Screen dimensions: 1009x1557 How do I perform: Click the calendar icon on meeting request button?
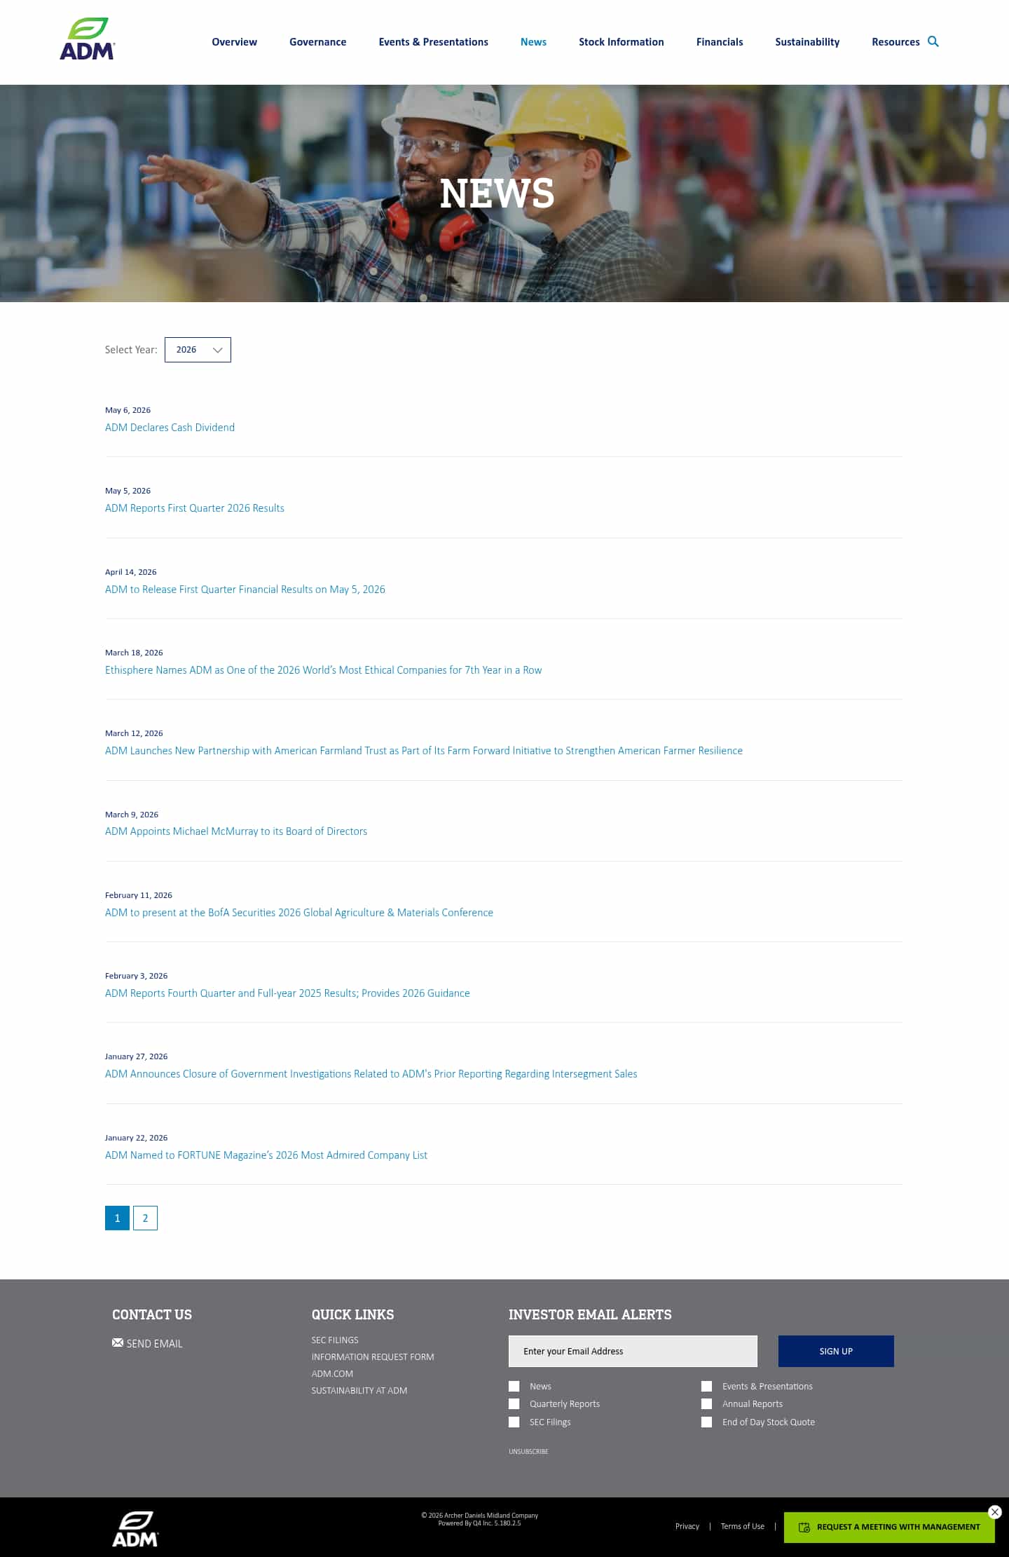pyautogui.click(x=804, y=1527)
